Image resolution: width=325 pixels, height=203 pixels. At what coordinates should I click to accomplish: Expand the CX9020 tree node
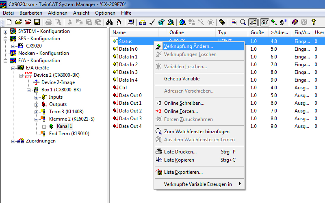point(13,46)
